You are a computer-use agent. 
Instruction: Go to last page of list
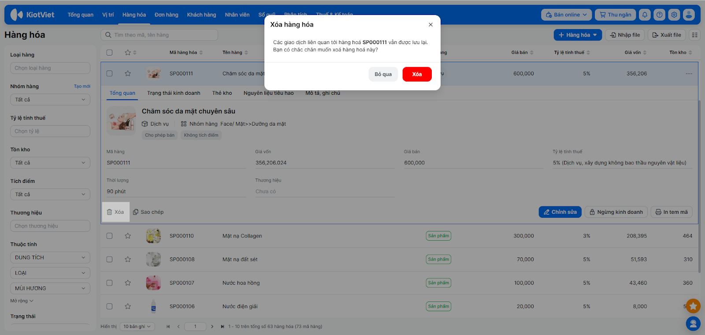223,327
